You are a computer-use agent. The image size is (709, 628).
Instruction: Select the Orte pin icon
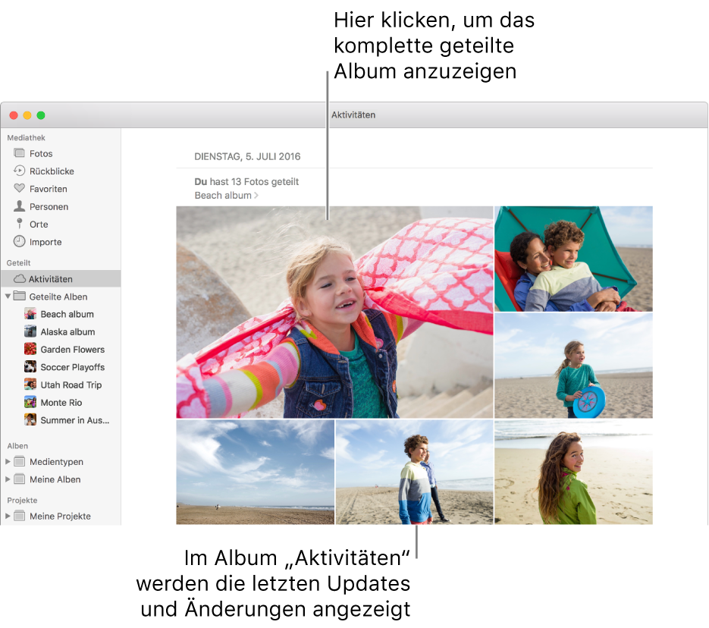pyautogui.click(x=20, y=225)
